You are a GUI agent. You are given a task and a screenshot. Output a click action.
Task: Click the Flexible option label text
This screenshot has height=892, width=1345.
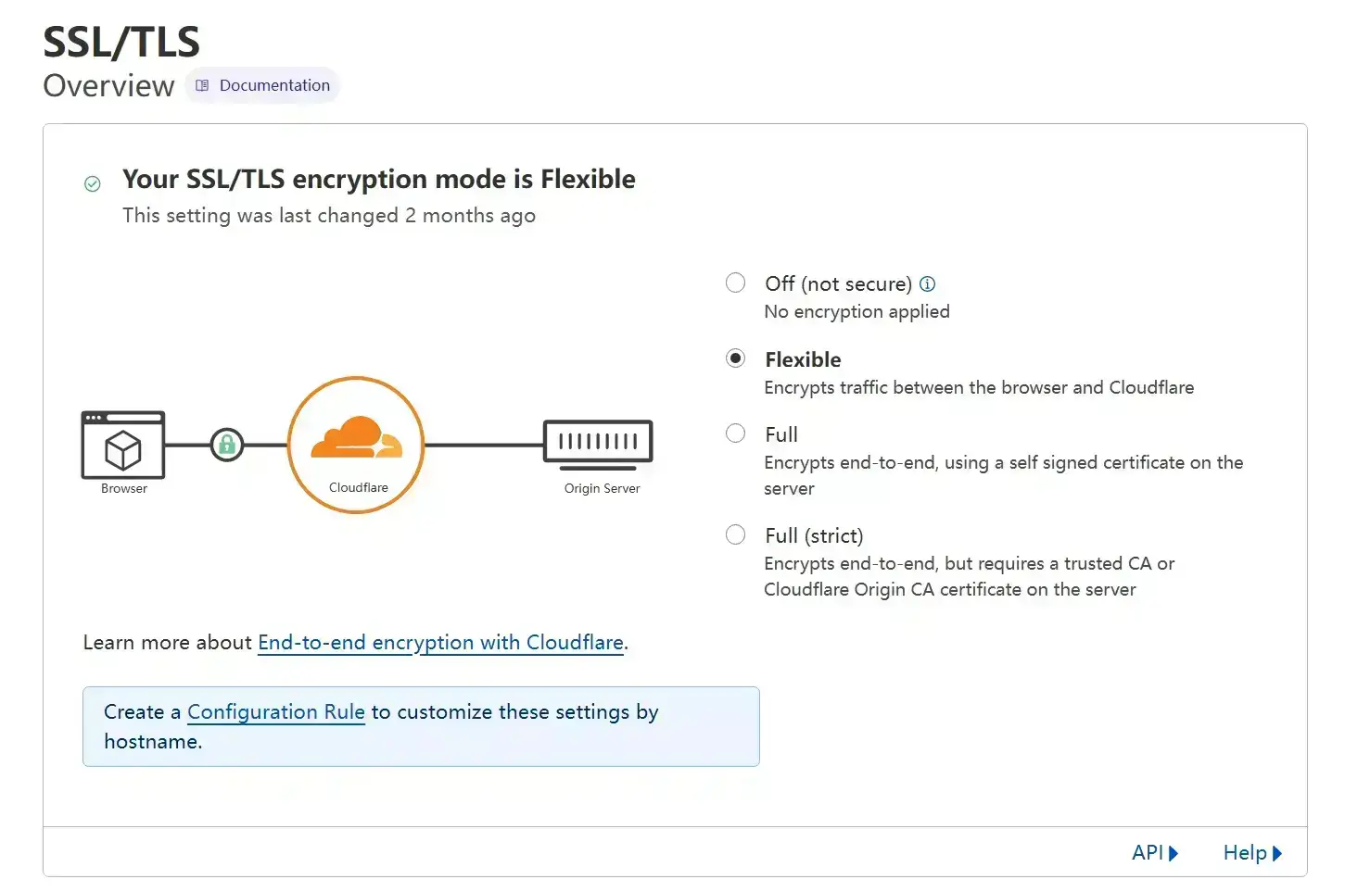point(803,359)
